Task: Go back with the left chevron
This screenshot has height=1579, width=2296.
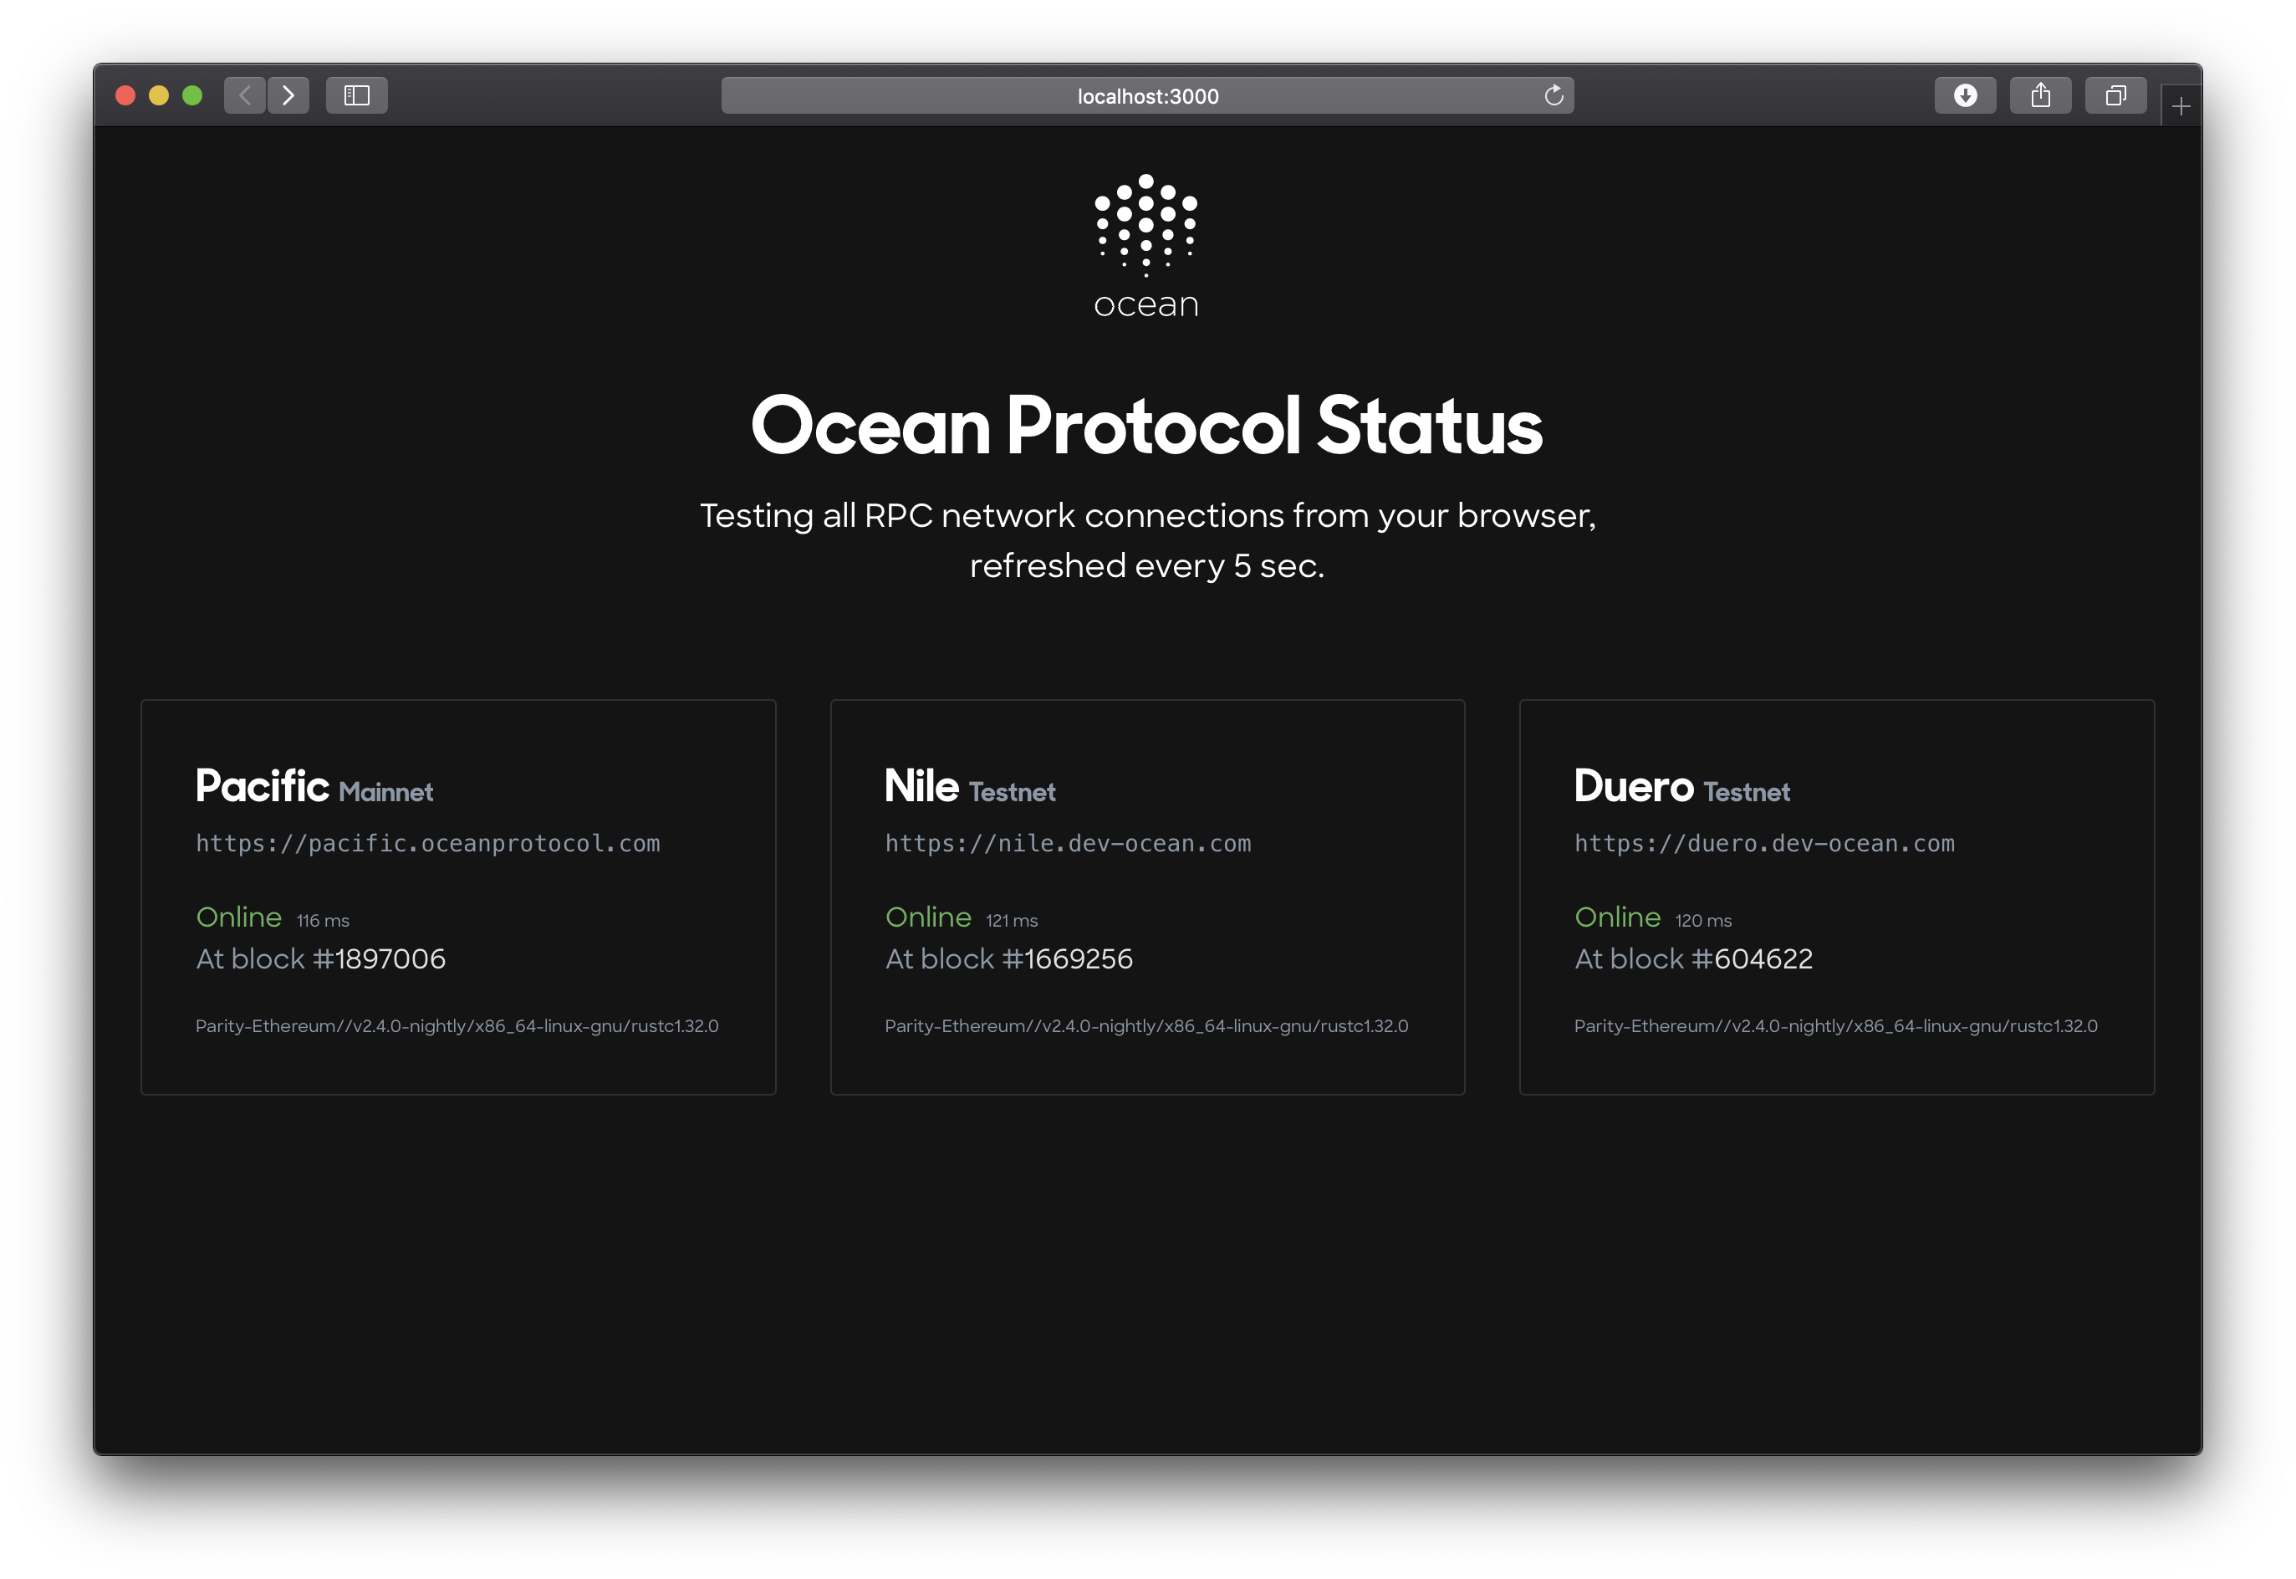Action: [x=245, y=95]
